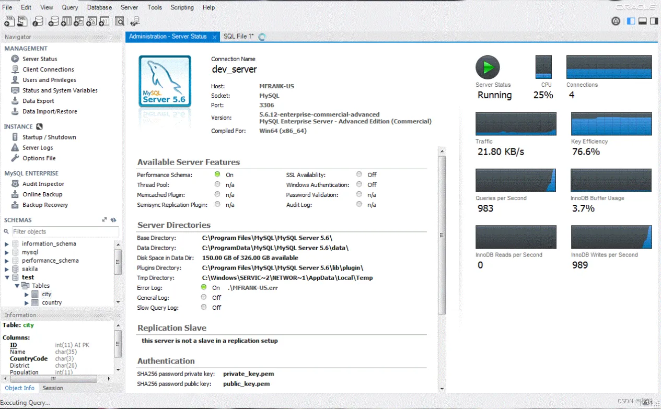The height and width of the screenshot is (409, 661).
Task: Create new view toolbar icon
Action: [x=79, y=21]
